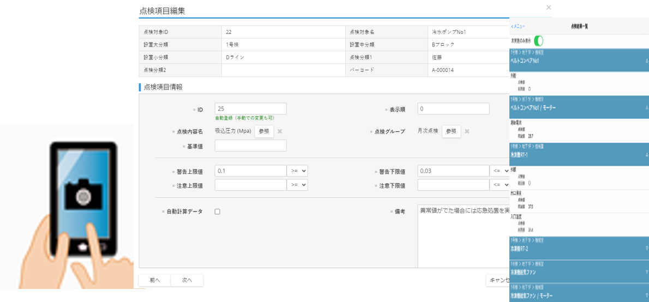Go to next item with 次へ

point(187,280)
